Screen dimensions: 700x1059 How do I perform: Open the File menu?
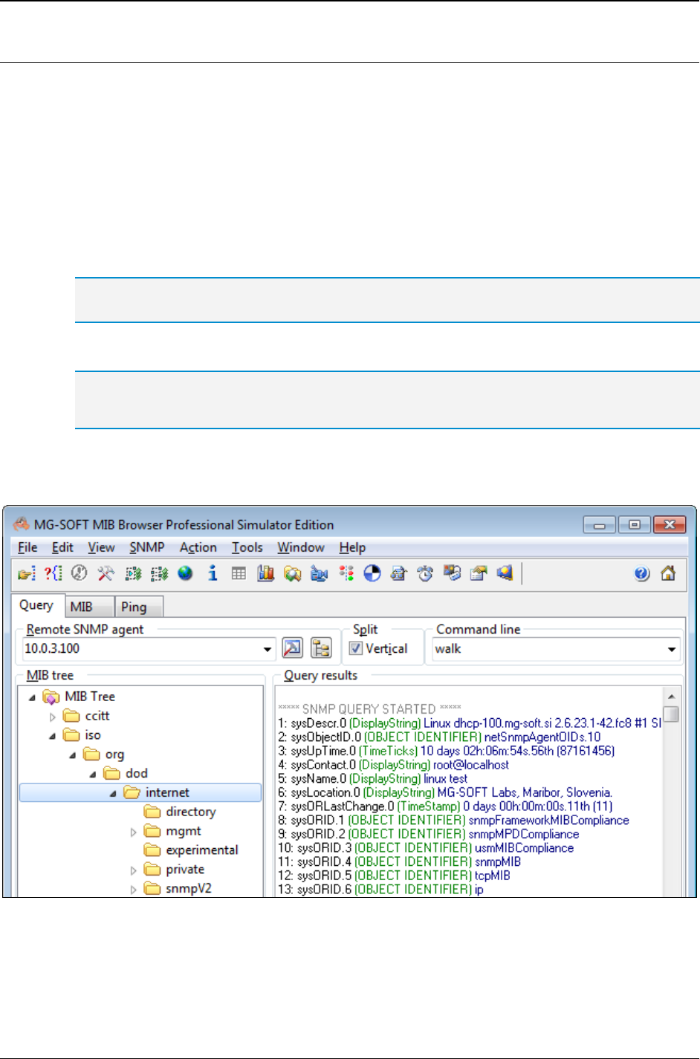coord(27,547)
